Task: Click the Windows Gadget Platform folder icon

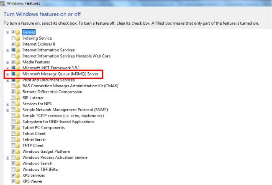Action: tap(18, 152)
